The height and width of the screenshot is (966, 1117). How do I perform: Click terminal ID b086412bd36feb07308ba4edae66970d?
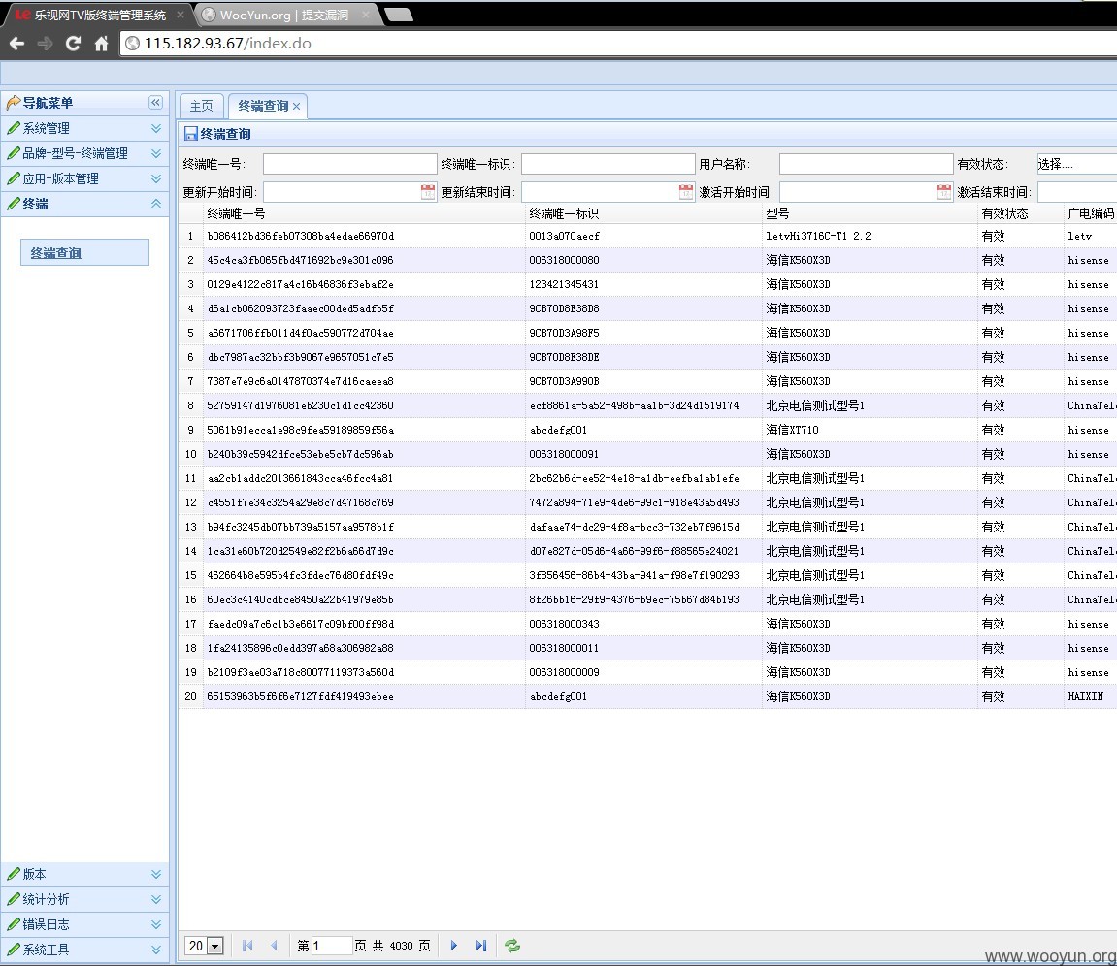coord(301,236)
